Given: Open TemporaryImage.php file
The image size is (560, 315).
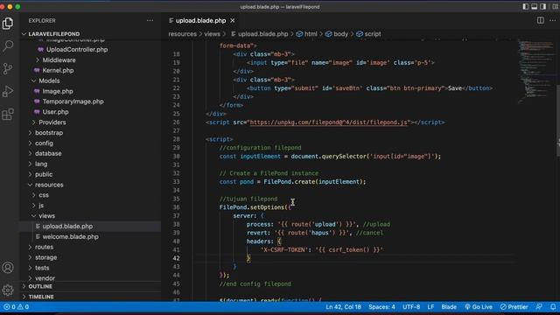Looking at the screenshot, I should click(x=73, y=101).
